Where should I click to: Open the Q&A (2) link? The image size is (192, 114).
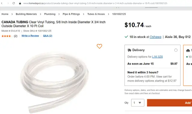(x=47, y=36)
